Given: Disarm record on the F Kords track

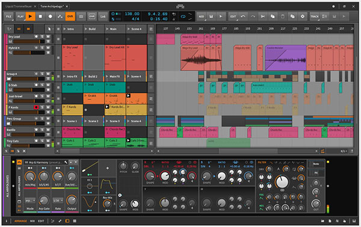Looking at the screenshot, I should [x=36, y=107].
